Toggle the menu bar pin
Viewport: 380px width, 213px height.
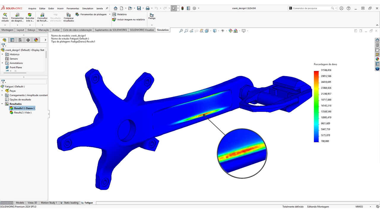pyautogui.click(x=107, y=8)
